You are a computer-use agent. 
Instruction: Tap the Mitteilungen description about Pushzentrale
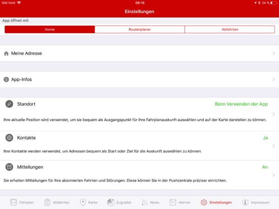115,180
